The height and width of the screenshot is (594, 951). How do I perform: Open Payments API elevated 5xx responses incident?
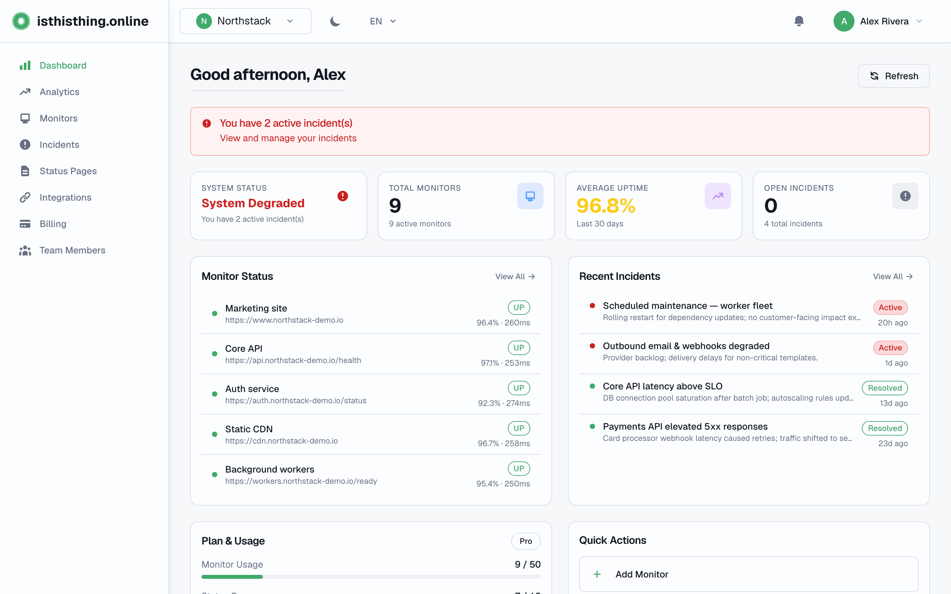[749, 435]
